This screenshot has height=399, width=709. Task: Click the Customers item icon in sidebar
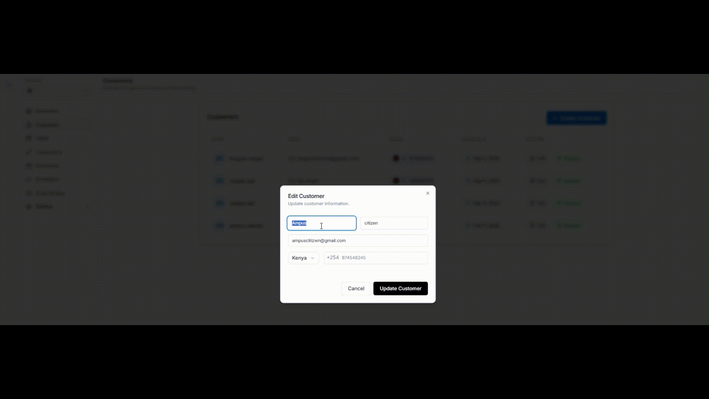(29, 125)
